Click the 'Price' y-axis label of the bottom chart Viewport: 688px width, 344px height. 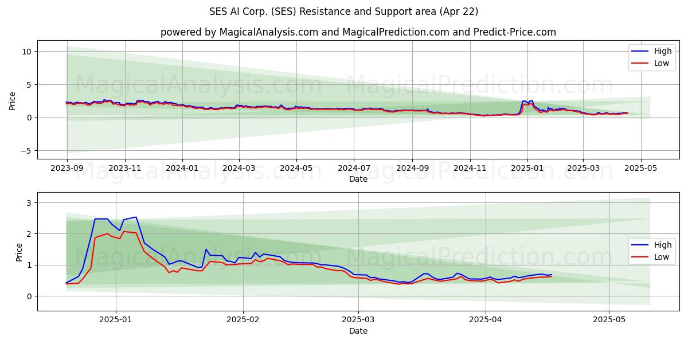pyautogui.click(x=19, y=253)
